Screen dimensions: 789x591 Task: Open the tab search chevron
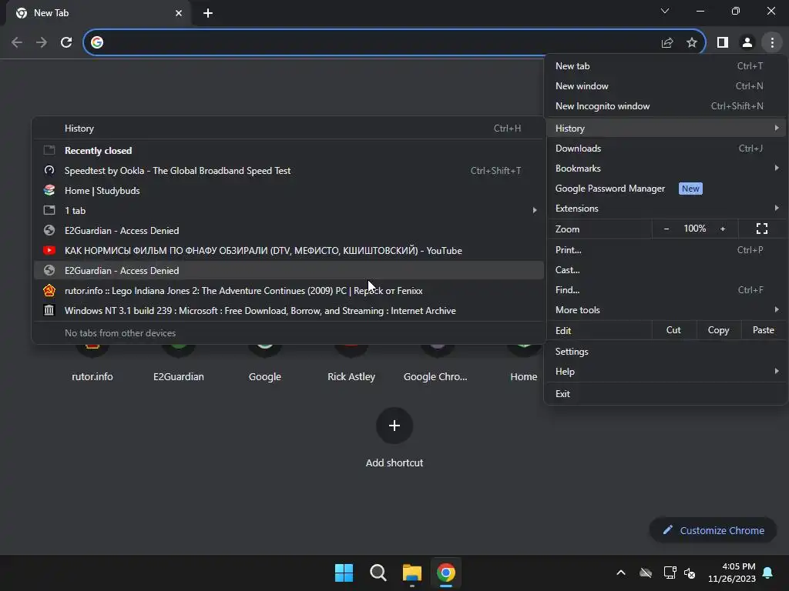coord(665,11)
